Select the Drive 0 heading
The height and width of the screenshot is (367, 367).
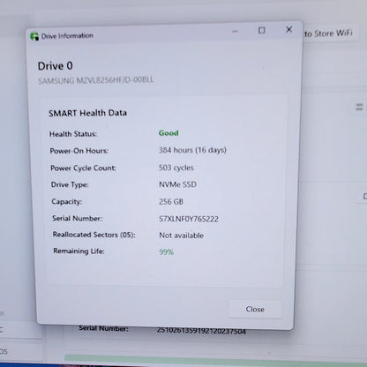point(56,66)
